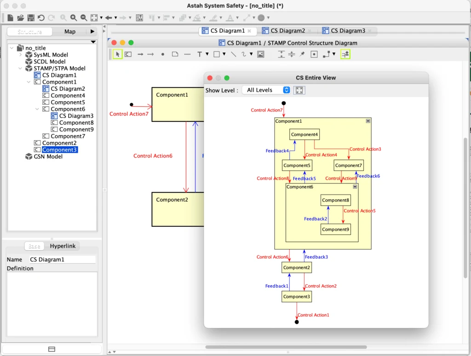Click the align vertical spacing icon
471x356 pixels.
pyautogui.click(x=281, y=54)
